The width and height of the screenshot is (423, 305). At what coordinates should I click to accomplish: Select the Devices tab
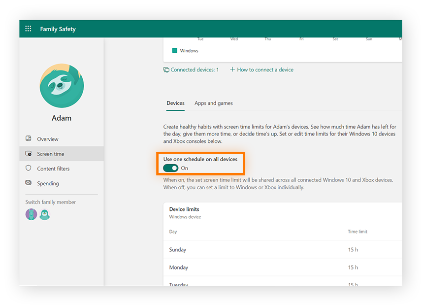tap(175, 103)
